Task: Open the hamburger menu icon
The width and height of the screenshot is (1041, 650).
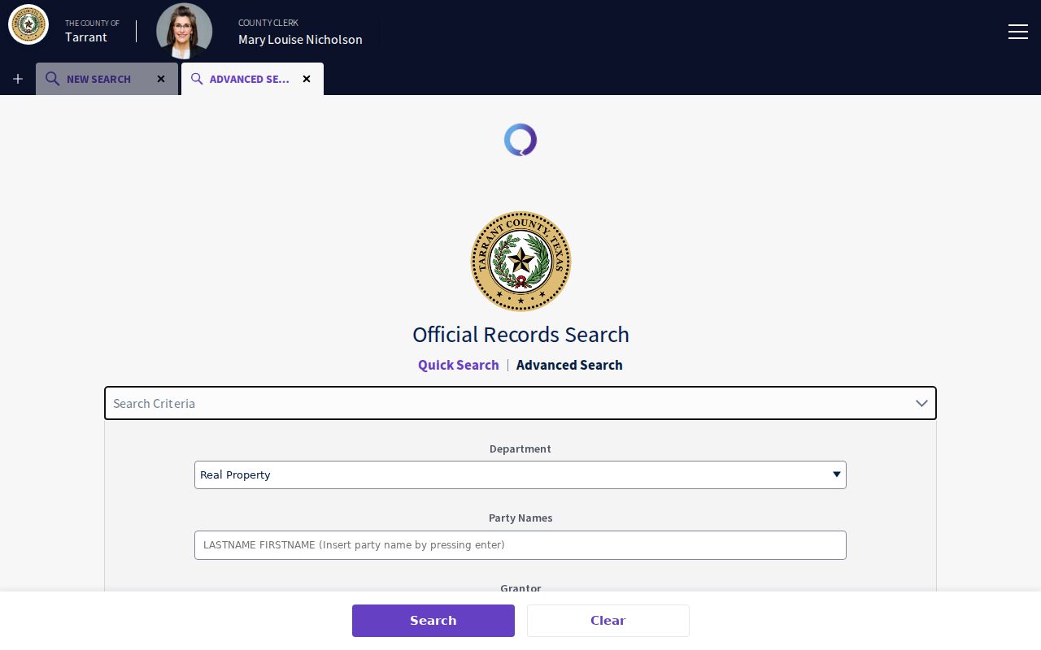Action: coord(1018,32)
